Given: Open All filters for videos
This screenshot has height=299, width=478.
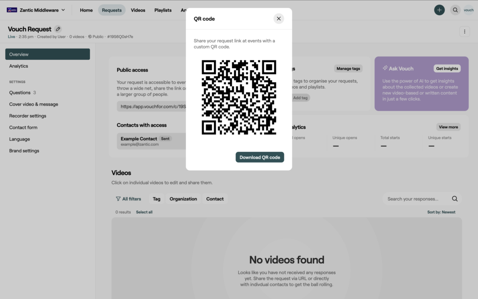Looking at the screenshot, I should tap(128, 199).
